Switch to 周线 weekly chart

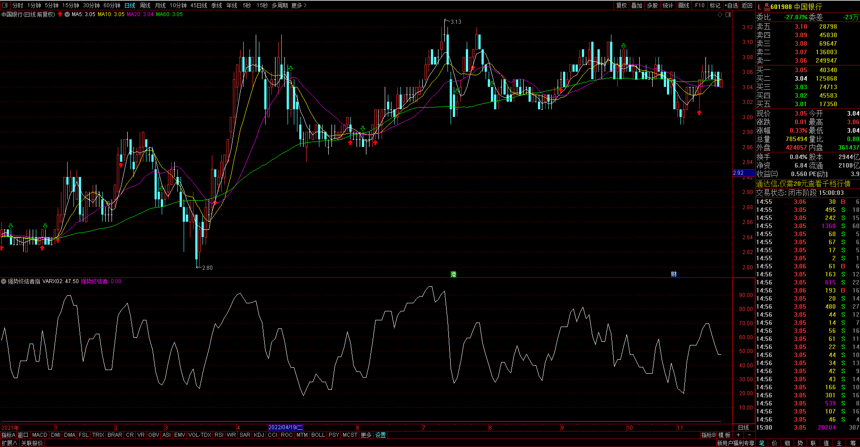tap(145, 5)
